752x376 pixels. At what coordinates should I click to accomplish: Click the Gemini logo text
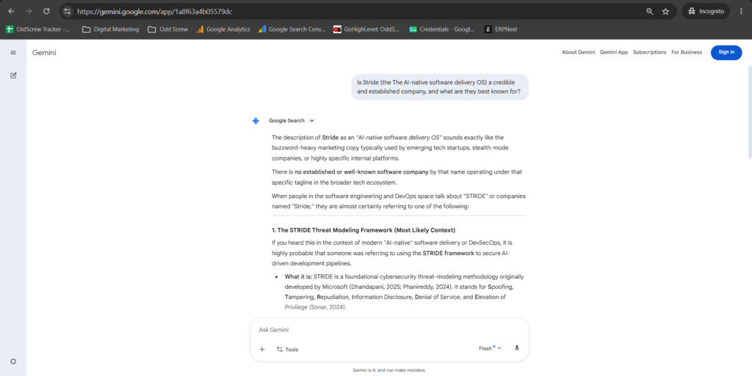[44, 53]
